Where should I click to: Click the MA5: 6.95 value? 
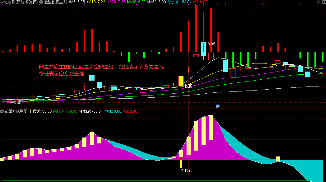pos(76,2)
